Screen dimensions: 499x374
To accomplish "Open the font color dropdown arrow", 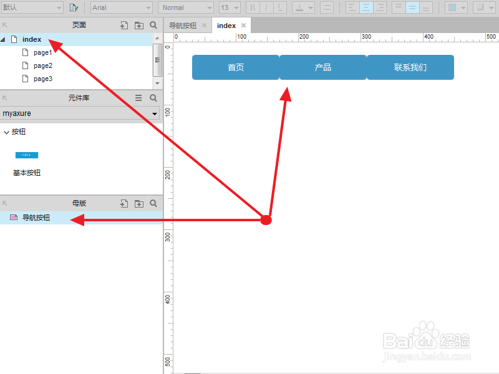I will (x=310, y=8).
